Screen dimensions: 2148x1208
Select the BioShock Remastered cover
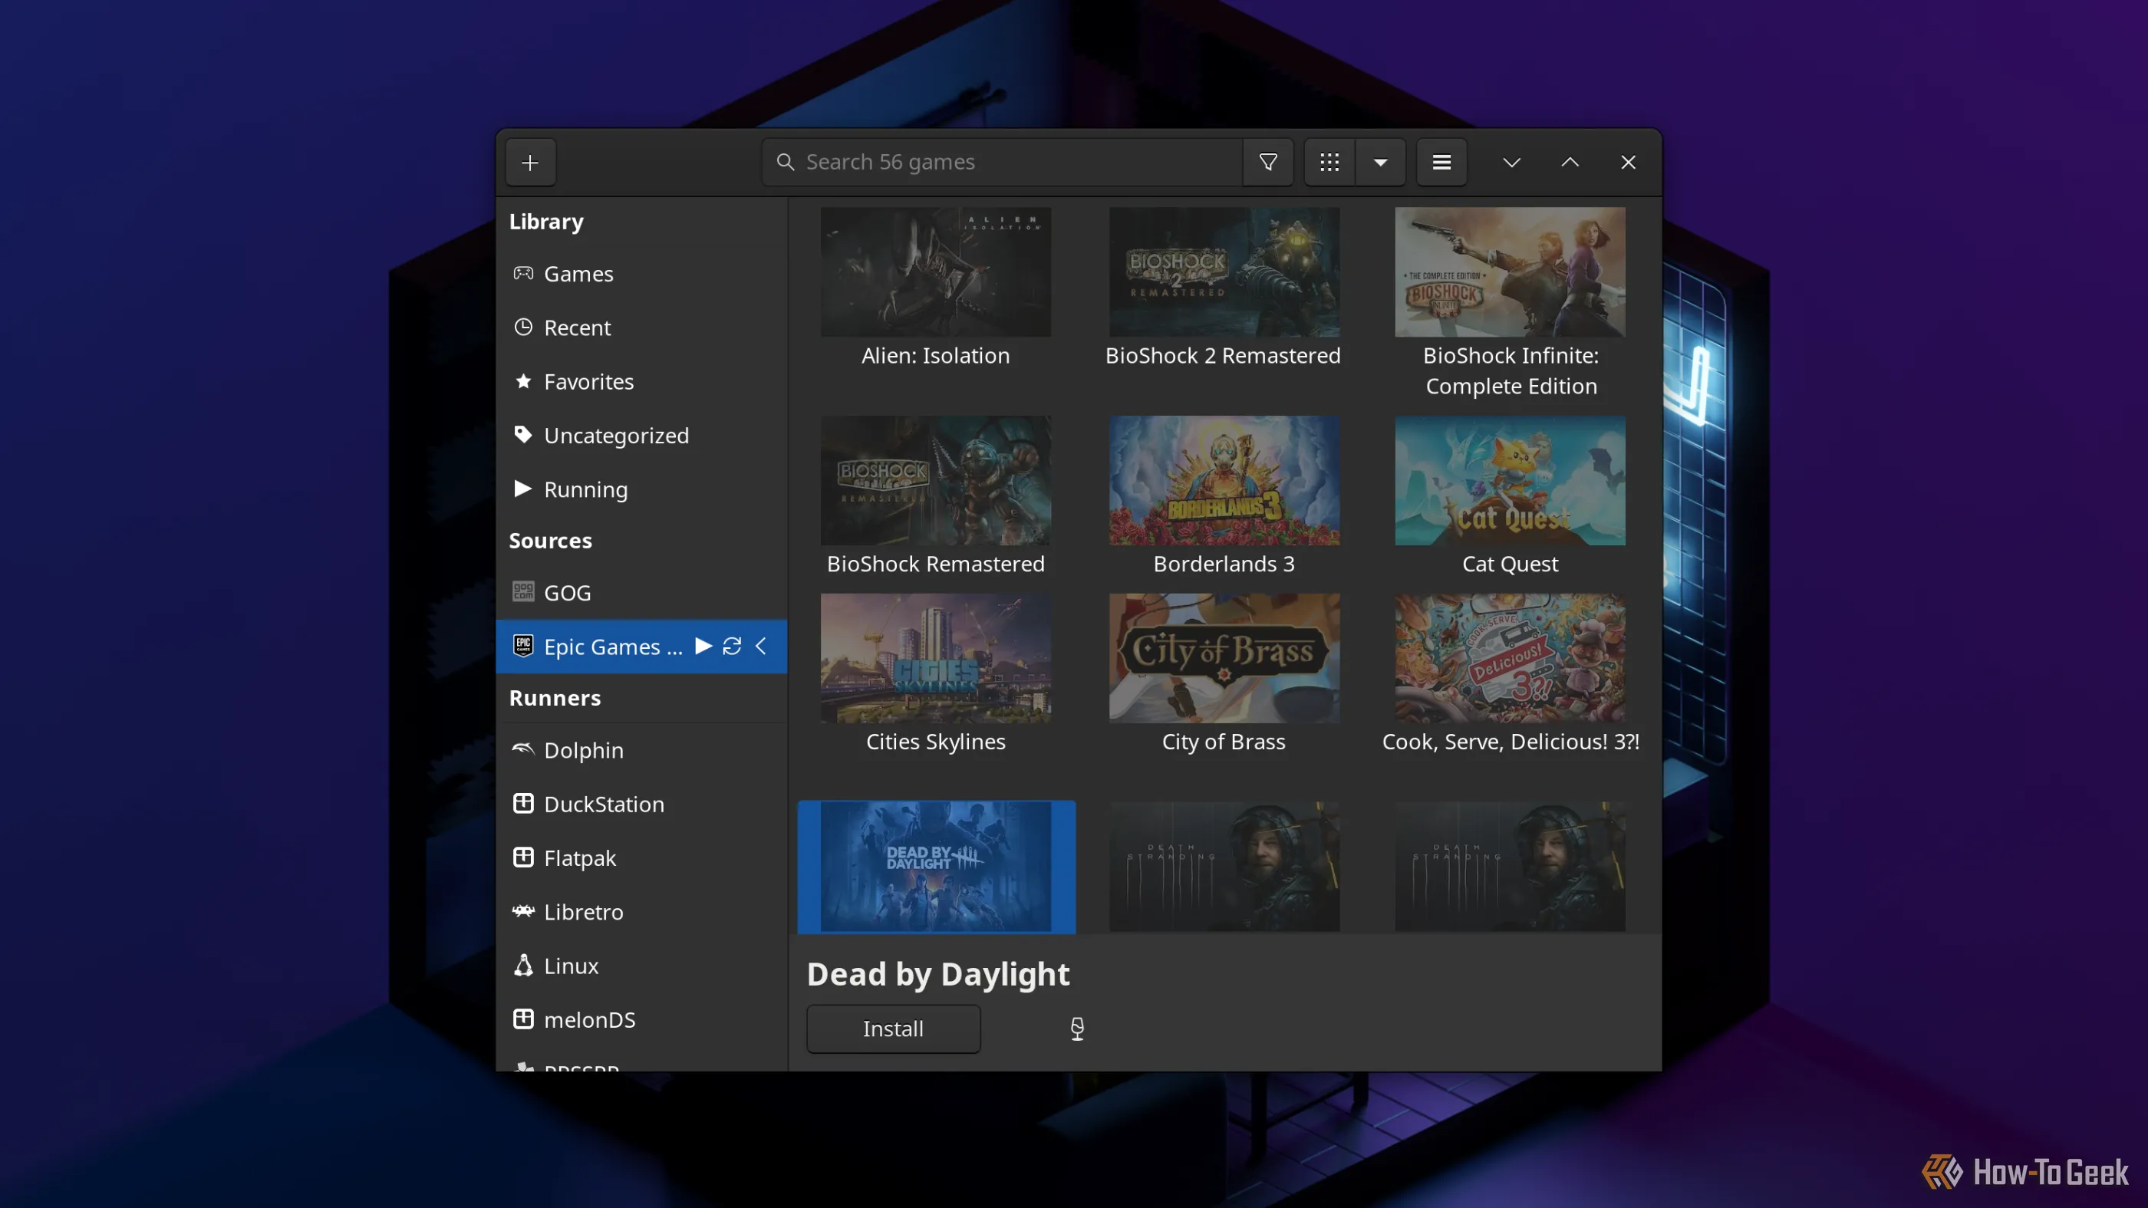(x=936, y=481)
